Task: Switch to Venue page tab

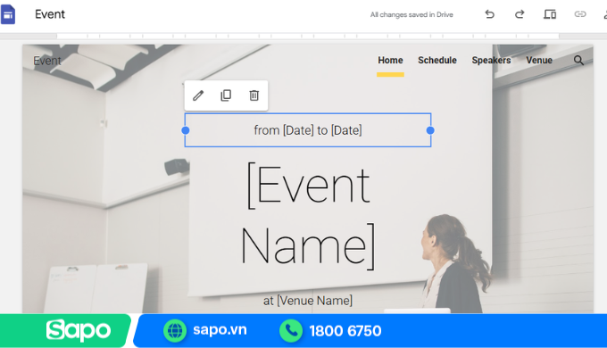Action: [539, 61]
